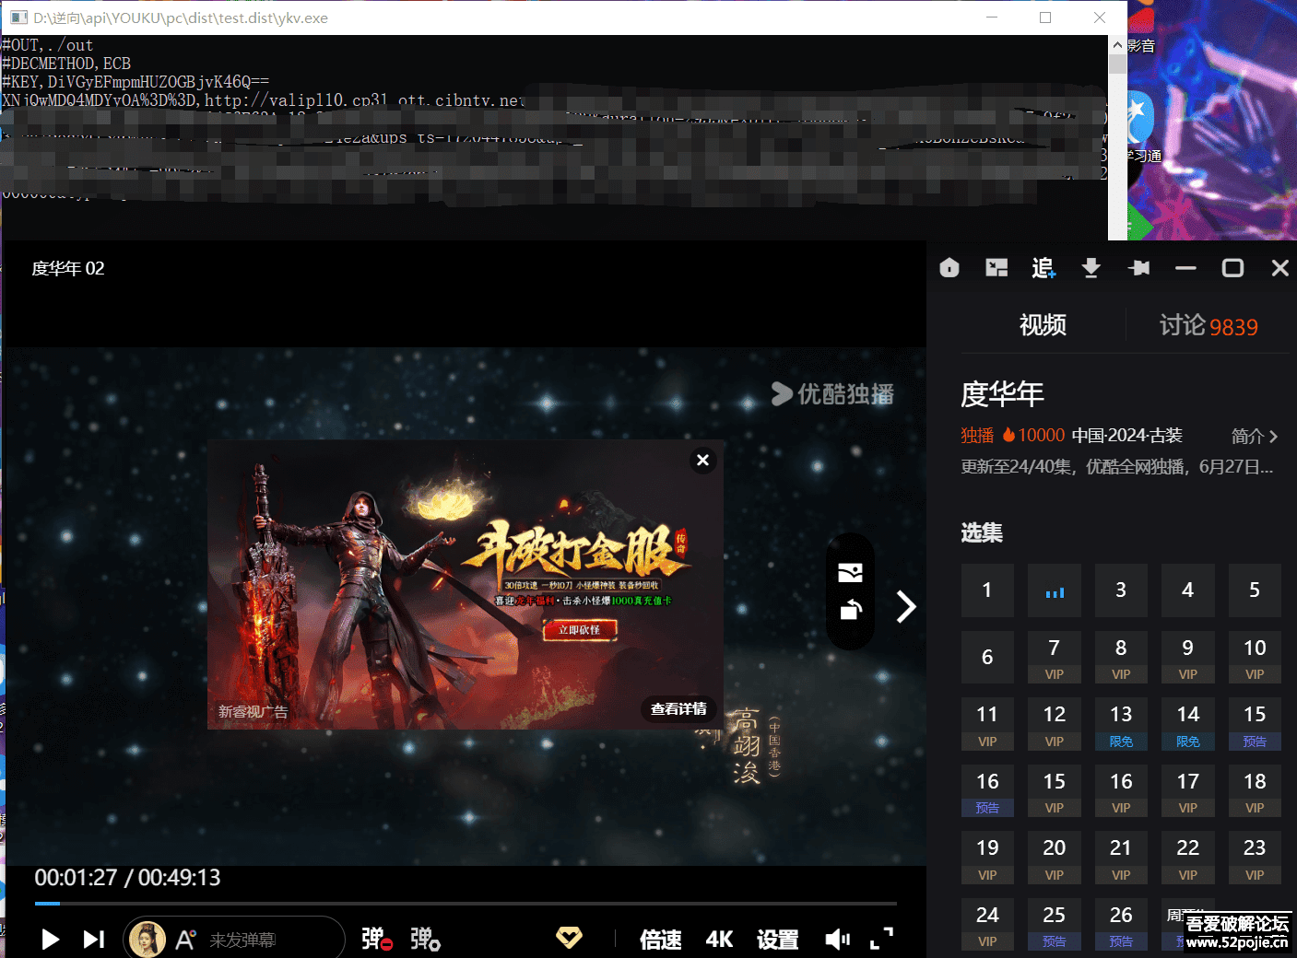Click the video progress bar

click(466, 904)
